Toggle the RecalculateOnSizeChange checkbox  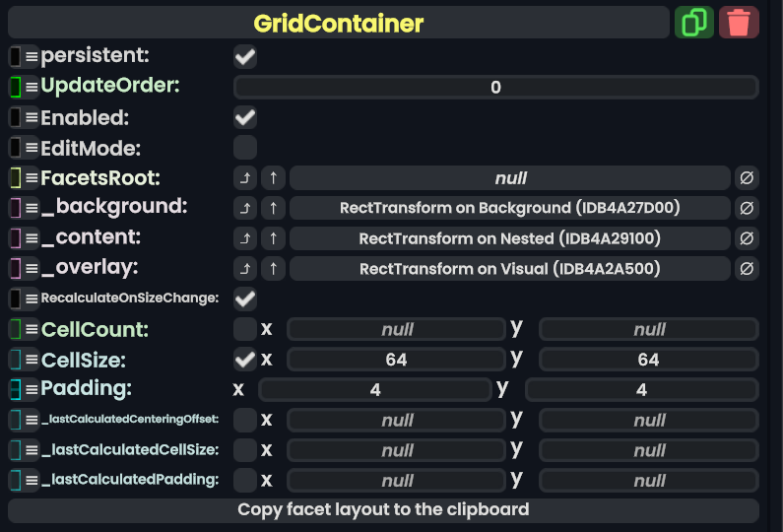tap(245, 298)
